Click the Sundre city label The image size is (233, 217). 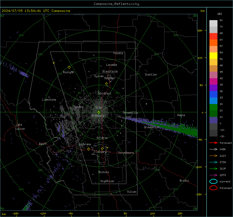coord(78,107)
